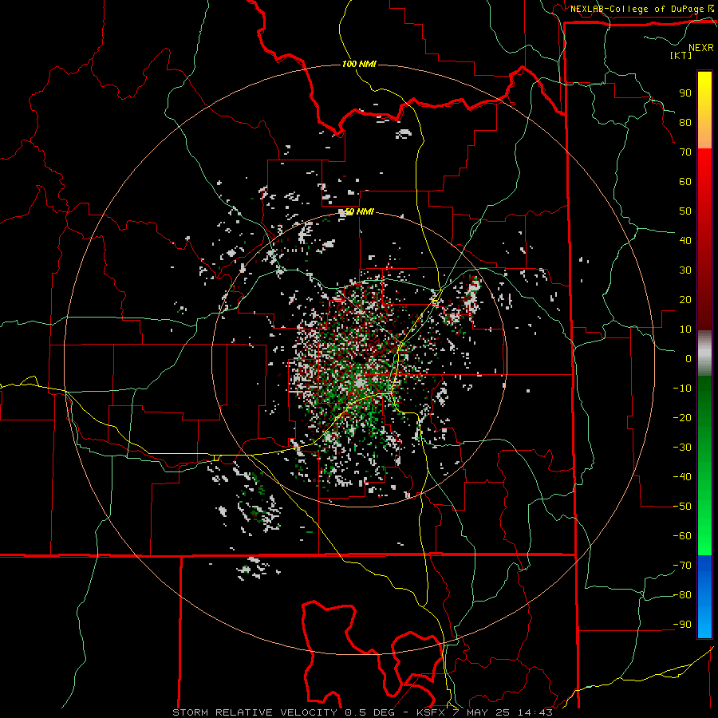Viewport: 718px width, 718px height.
Task: Click the 100 NMI range ring label
Action: click(359, 64)
